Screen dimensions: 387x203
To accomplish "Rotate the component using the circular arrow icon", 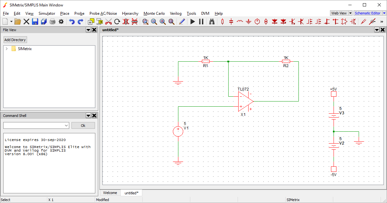I will tap(117, 22).
